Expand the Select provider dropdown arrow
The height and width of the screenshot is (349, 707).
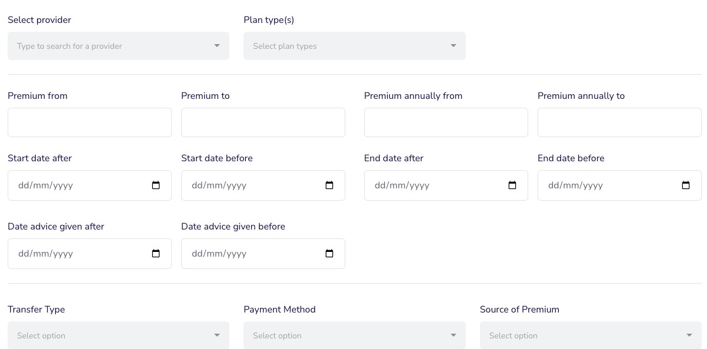217,46
